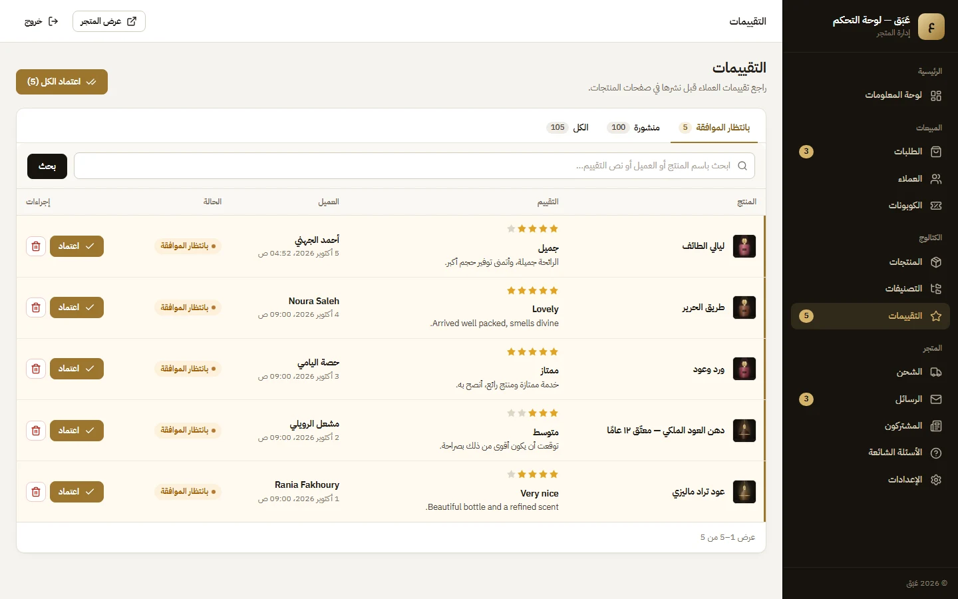958x599 pixels.
Task: Click the Beautiful bottle and a refined scent text
Action: pyautogui.click(x=492, y=507)
